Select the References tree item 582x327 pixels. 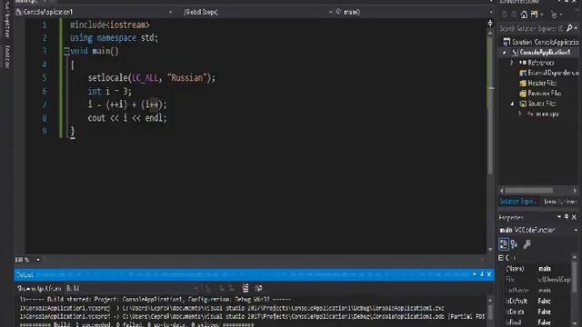tap(537, 63)
